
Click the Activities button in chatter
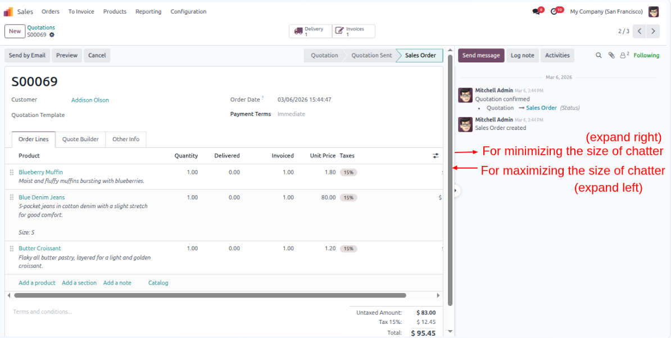point(557,55)
